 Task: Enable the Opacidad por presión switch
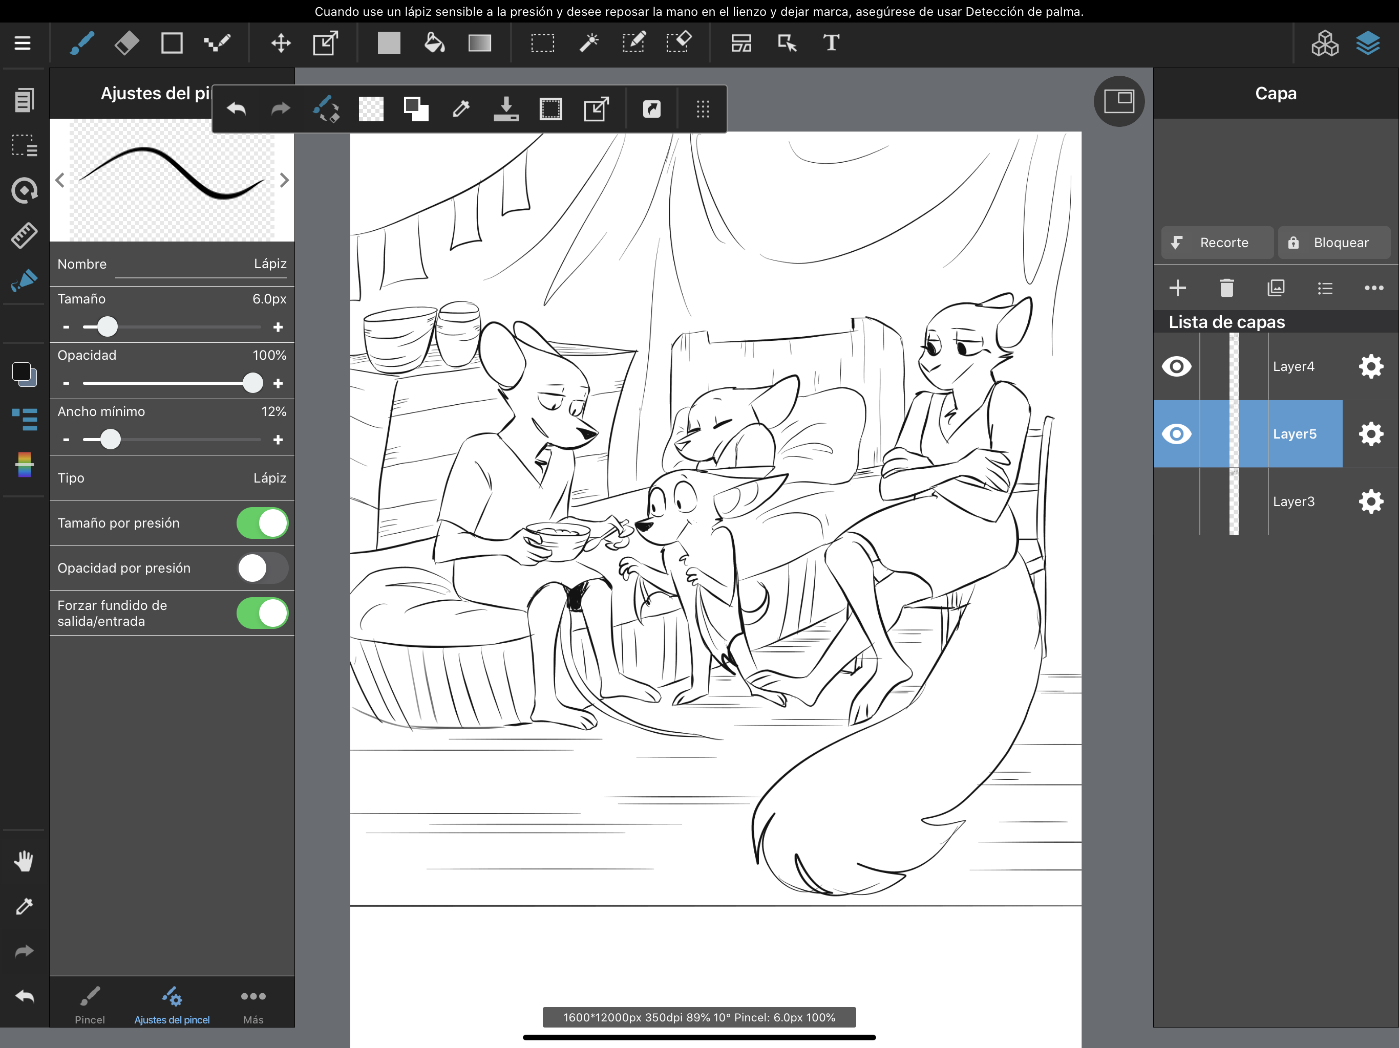[x=263, y=568]
